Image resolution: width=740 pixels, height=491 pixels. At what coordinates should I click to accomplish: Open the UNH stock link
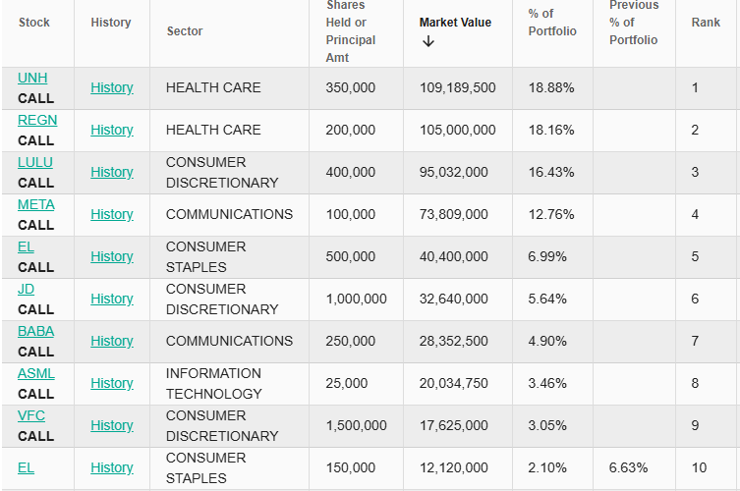pos(32,78)
